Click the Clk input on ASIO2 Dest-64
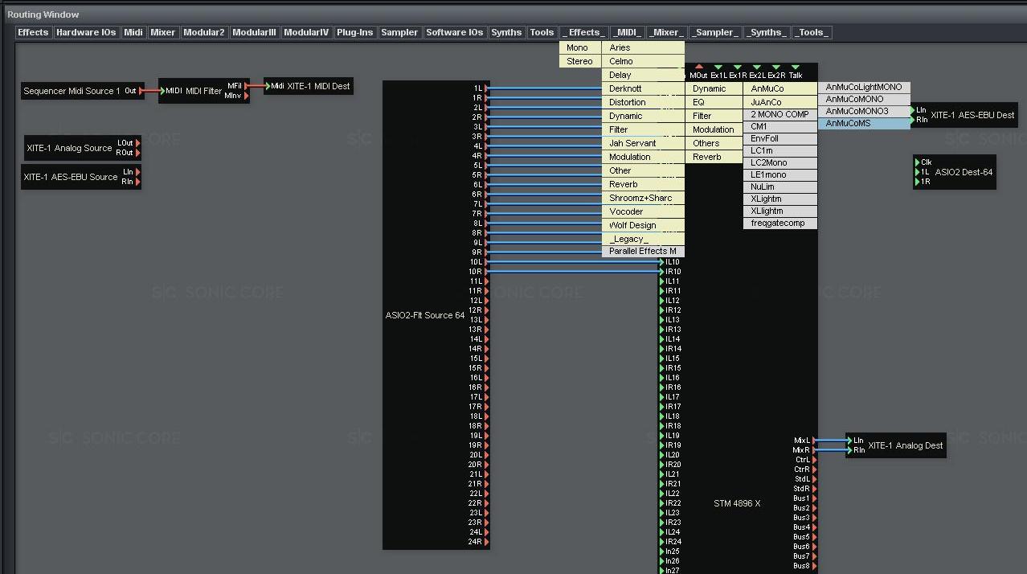The height and width of the screenshot is (574, 1027). [x=918, y=162]
